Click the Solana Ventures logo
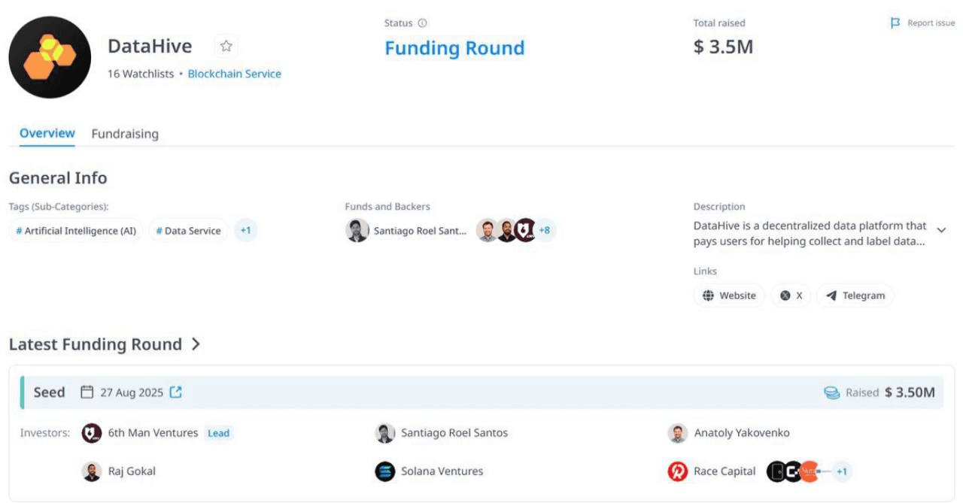963x503 pixels. pos(385,471)
